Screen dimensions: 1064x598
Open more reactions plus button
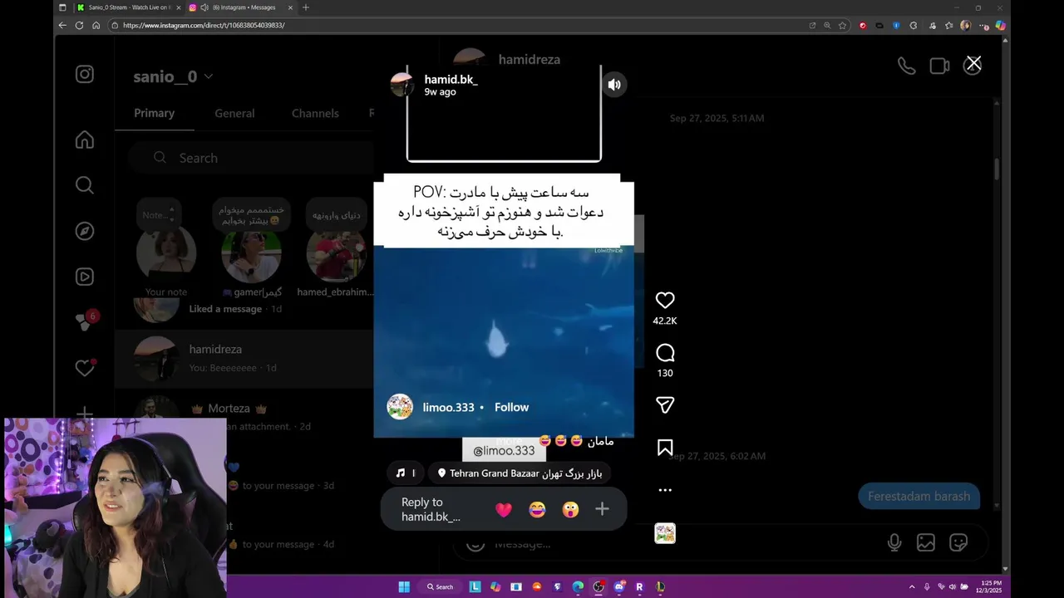pos(602,509)
